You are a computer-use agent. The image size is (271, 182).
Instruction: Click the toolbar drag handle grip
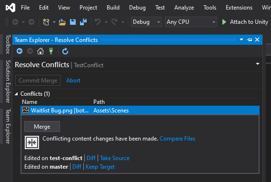click(x=7, y=22)
